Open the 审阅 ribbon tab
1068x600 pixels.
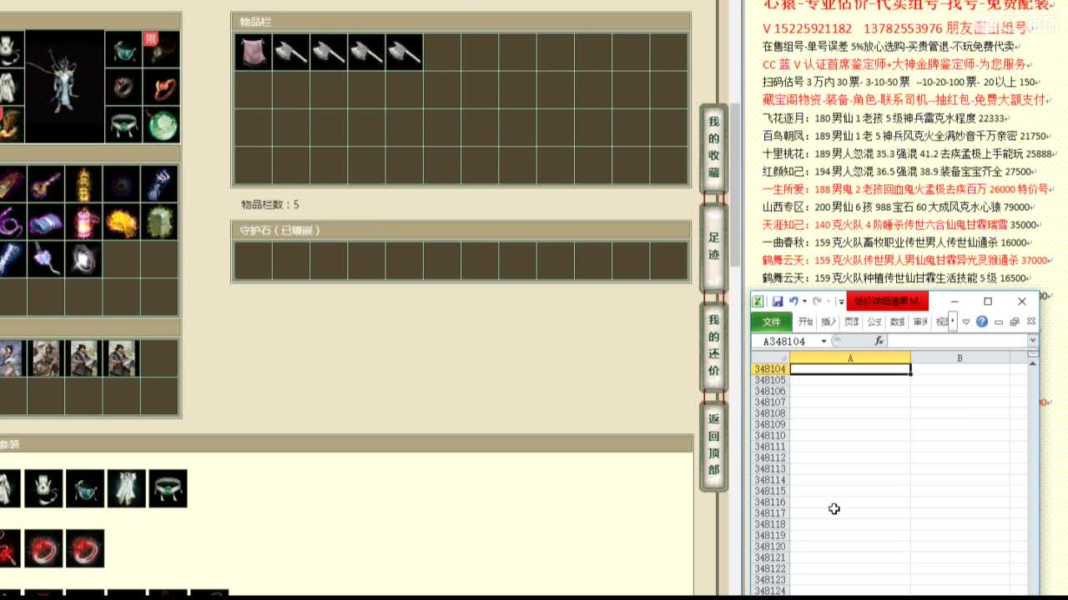920,322
